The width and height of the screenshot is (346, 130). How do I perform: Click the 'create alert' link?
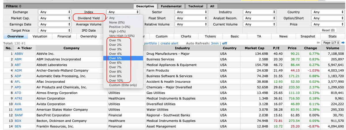point(169,43)
